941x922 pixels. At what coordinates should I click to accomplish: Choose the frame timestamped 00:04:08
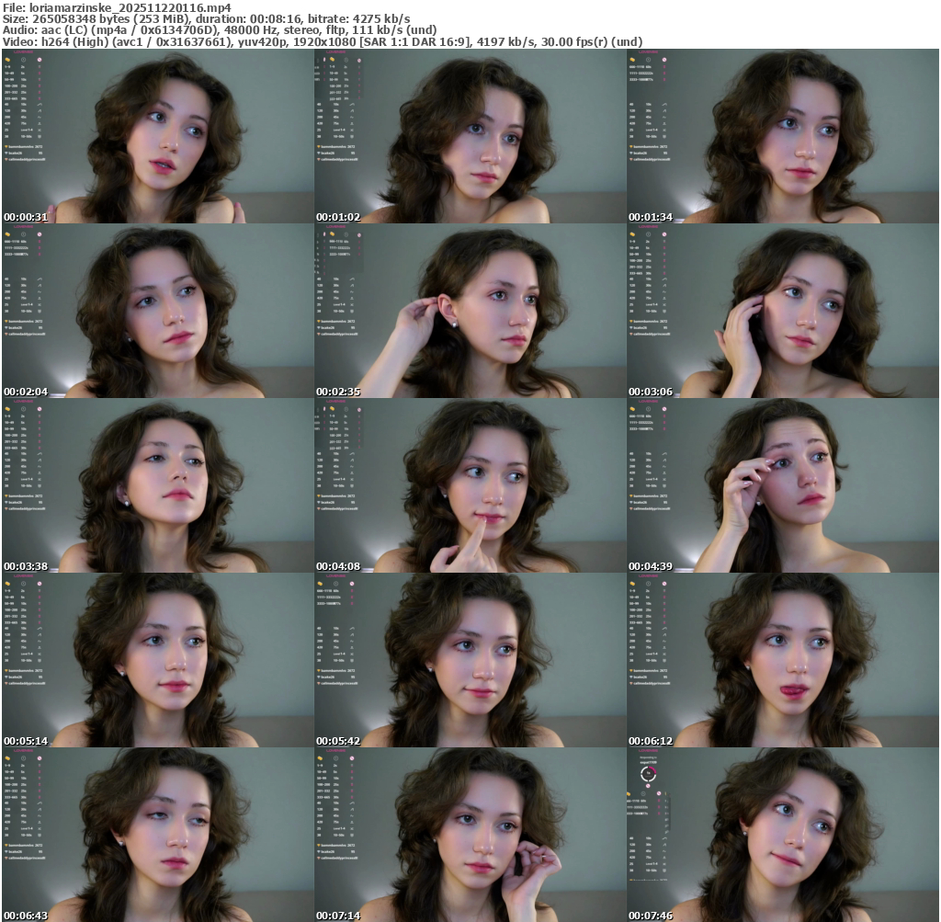(x=470, y=485)
